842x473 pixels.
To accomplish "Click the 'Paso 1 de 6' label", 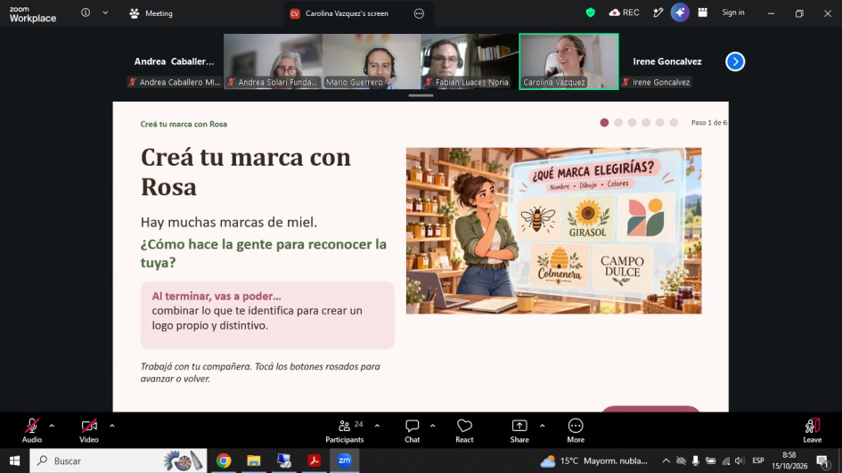I will [709, 123].
